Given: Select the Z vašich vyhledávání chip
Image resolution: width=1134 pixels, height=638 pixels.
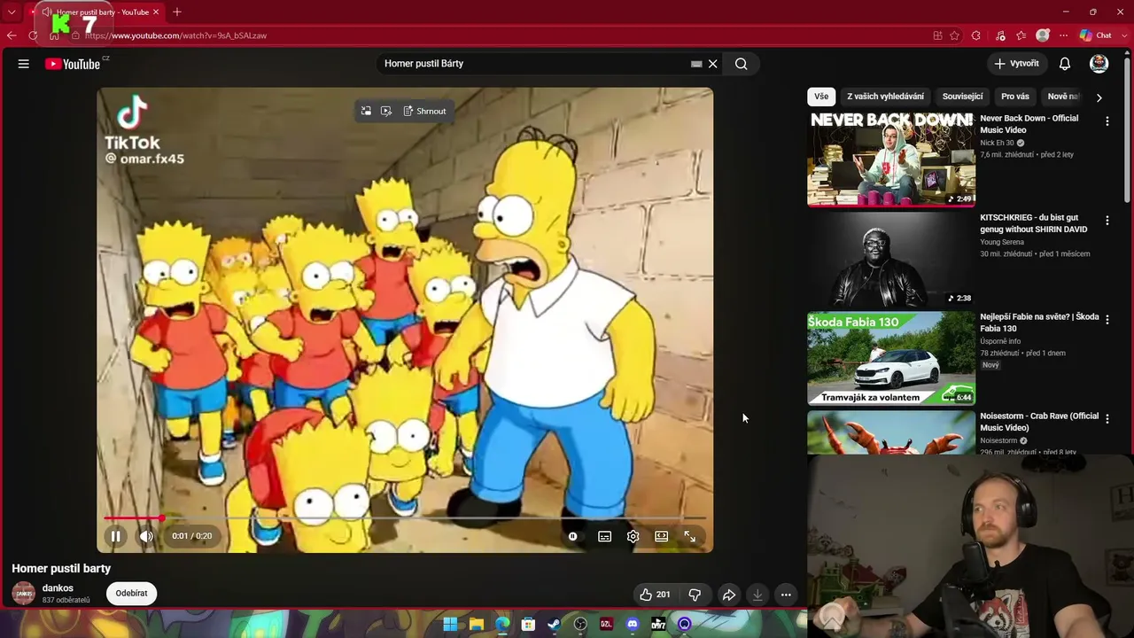Looking at the screenshot, I should 885,97.
